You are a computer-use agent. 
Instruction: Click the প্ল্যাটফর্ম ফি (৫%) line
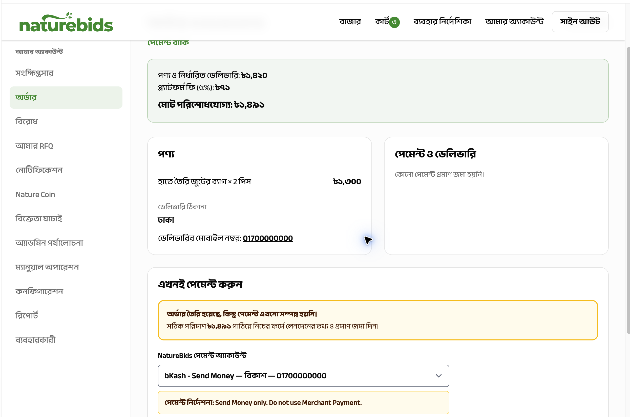pyautogui.click(x=194, y=87)
